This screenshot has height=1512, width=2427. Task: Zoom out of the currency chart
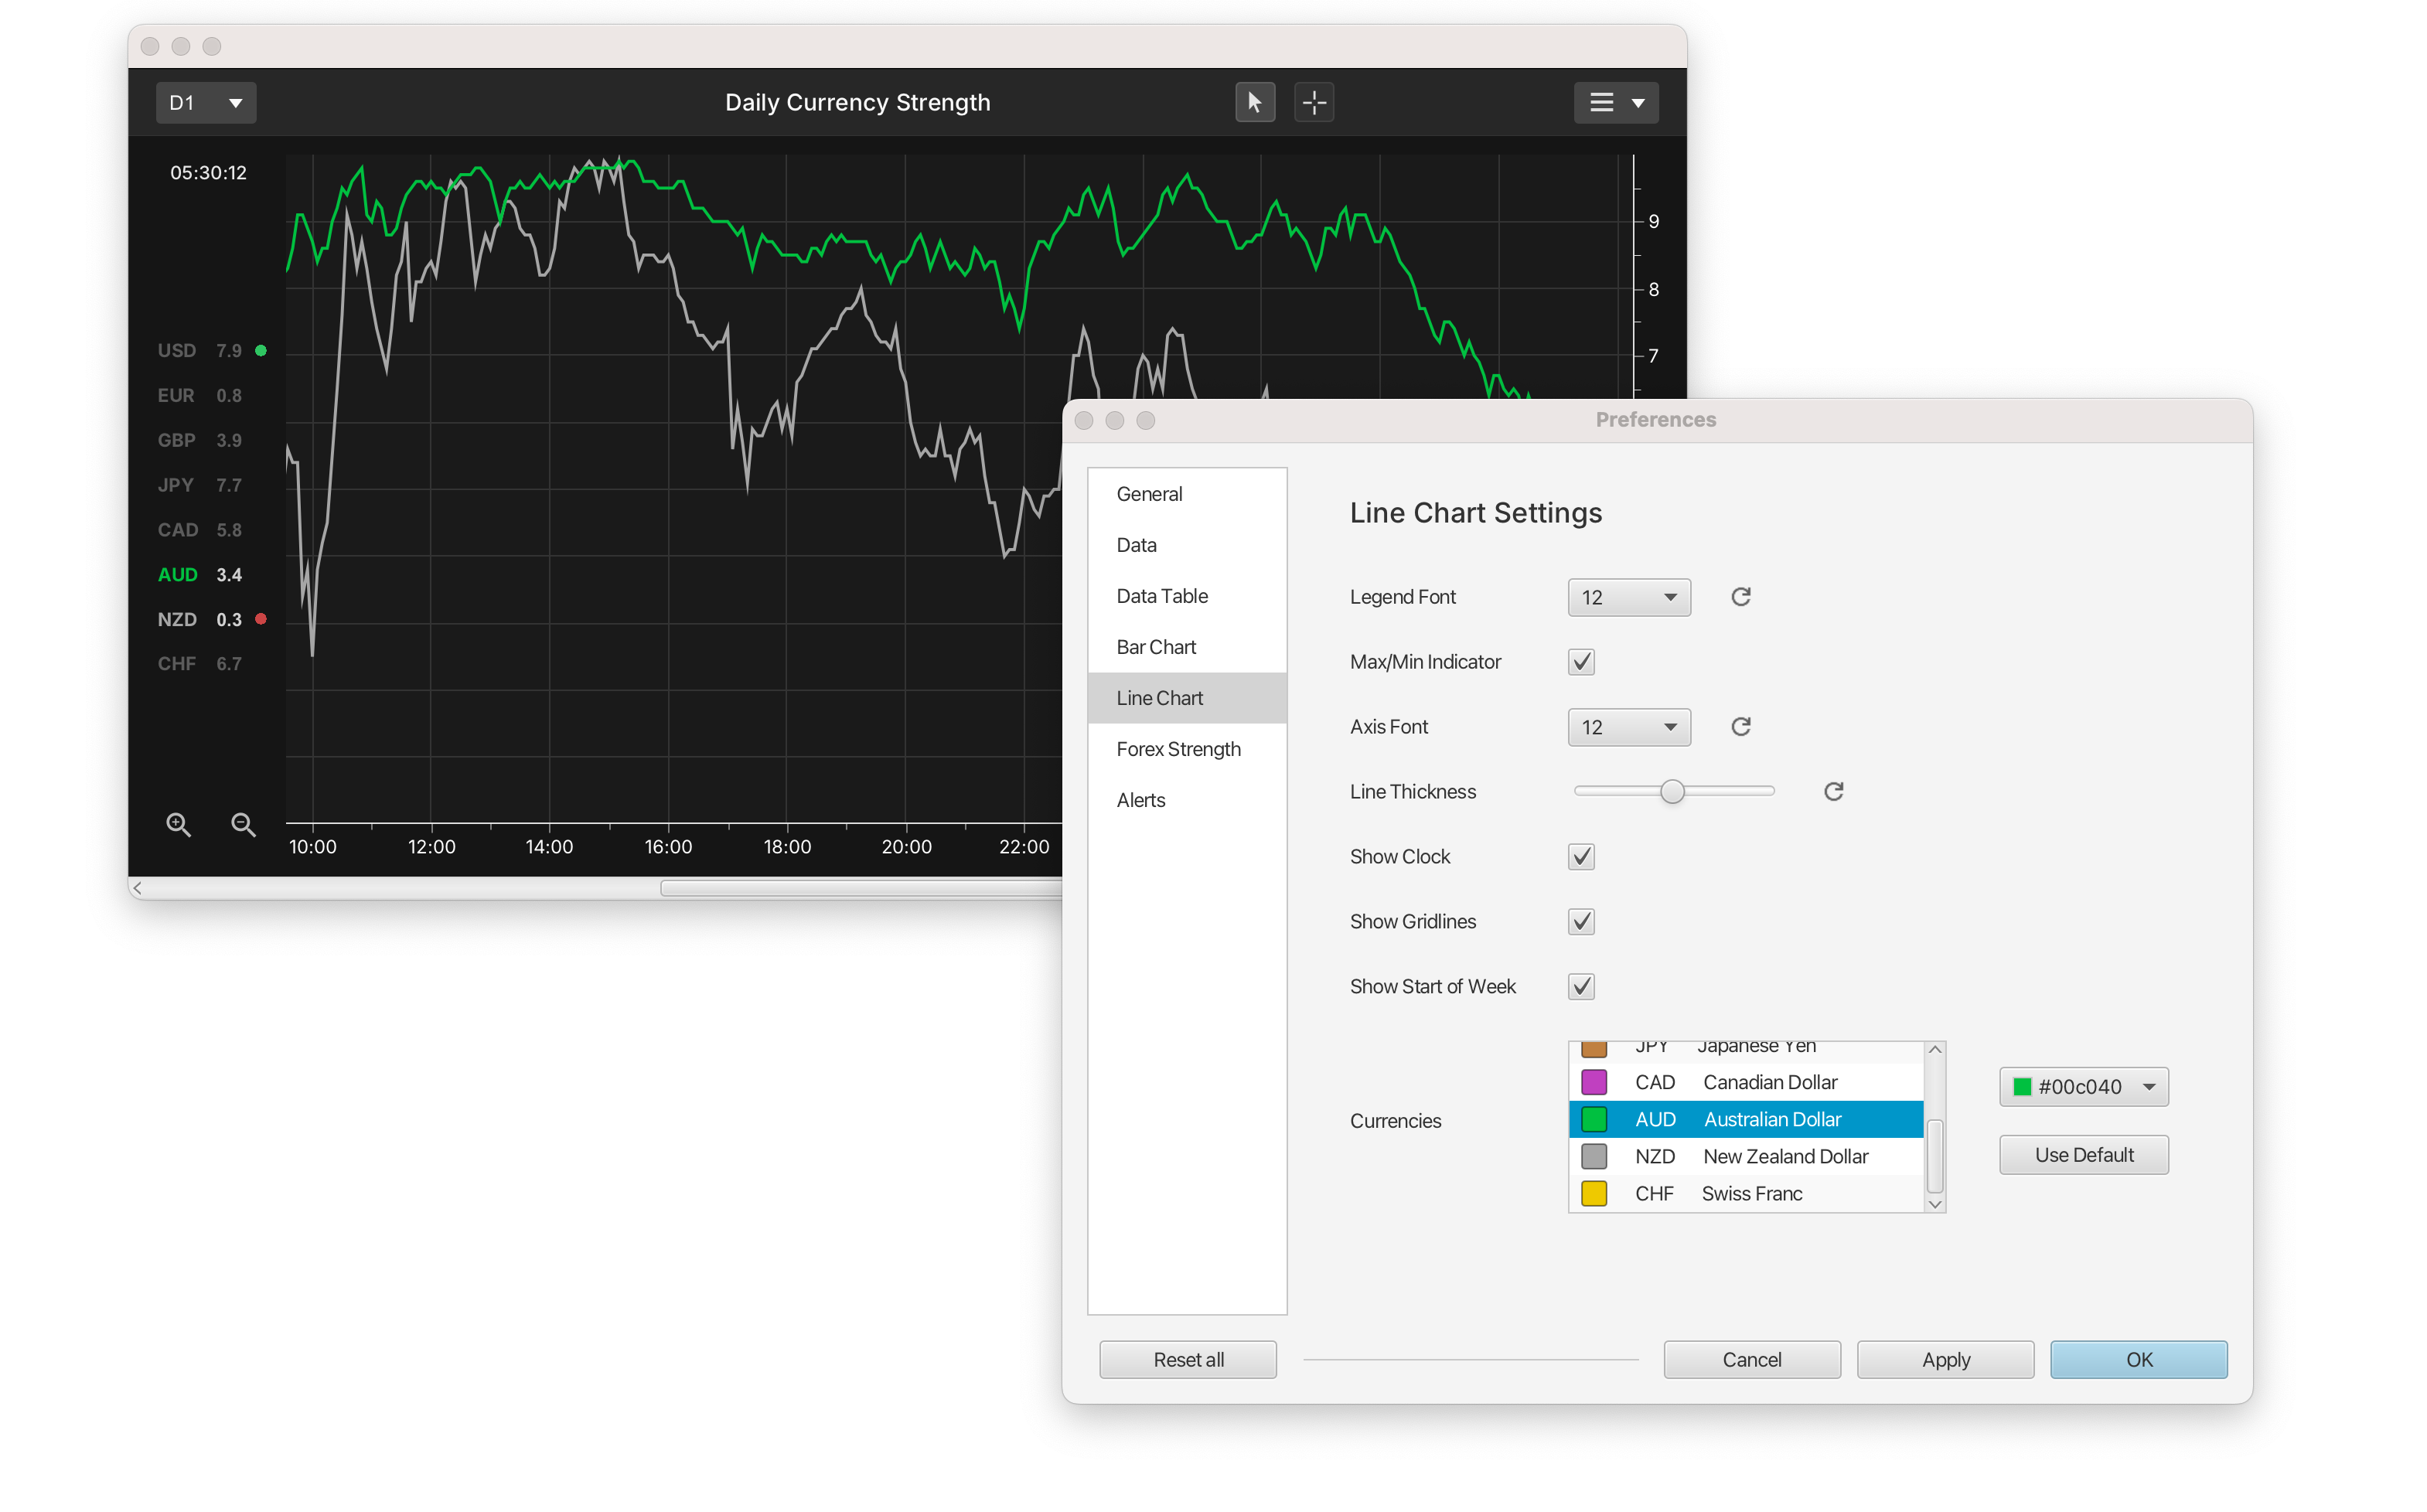[x=242, y=824]
